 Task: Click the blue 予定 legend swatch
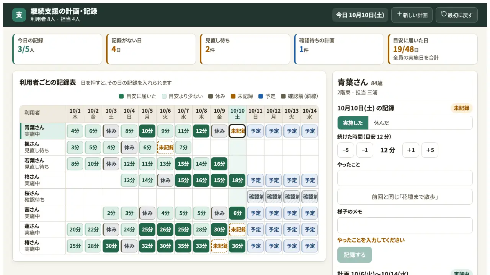261,96
